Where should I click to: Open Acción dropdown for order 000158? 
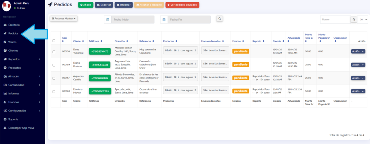pos(358,51)
